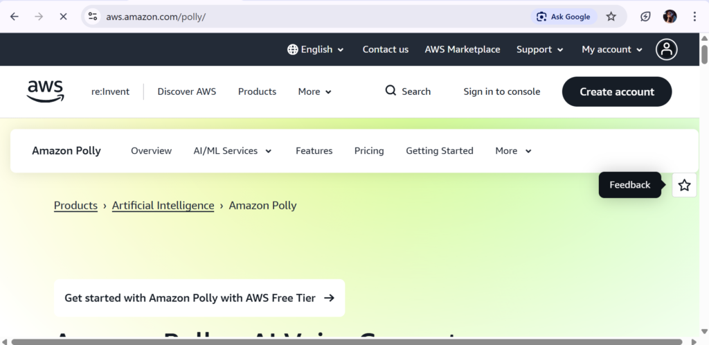Click the browser forward arrow
Image resolution: width=709 pixels, height=345 pixels.
(39, 17)
